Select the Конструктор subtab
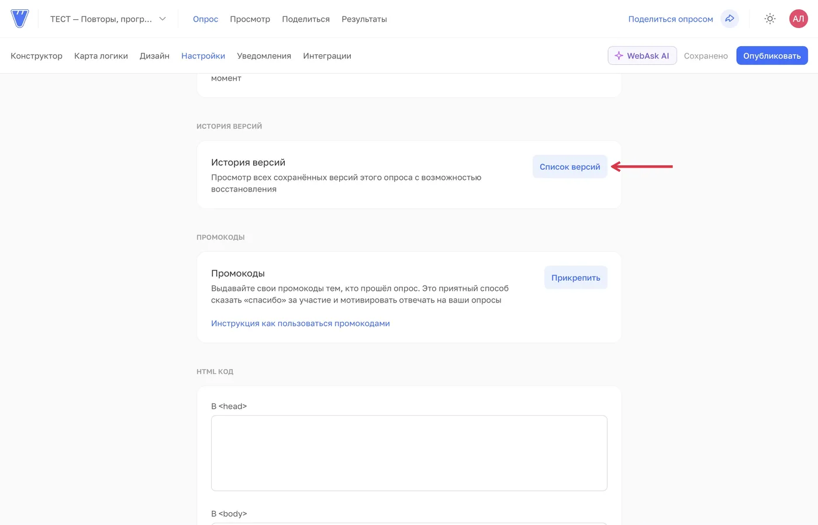Viewport: 818px width, 525px height. click(36, 56)
